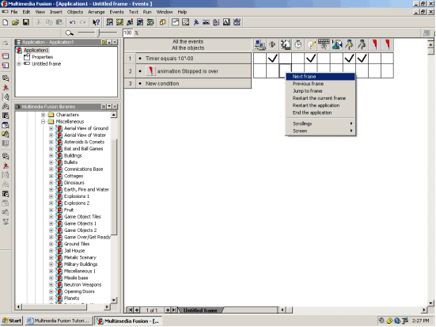
Task: Select the Create new objects pencil icon column
Action: coord(311,45)
